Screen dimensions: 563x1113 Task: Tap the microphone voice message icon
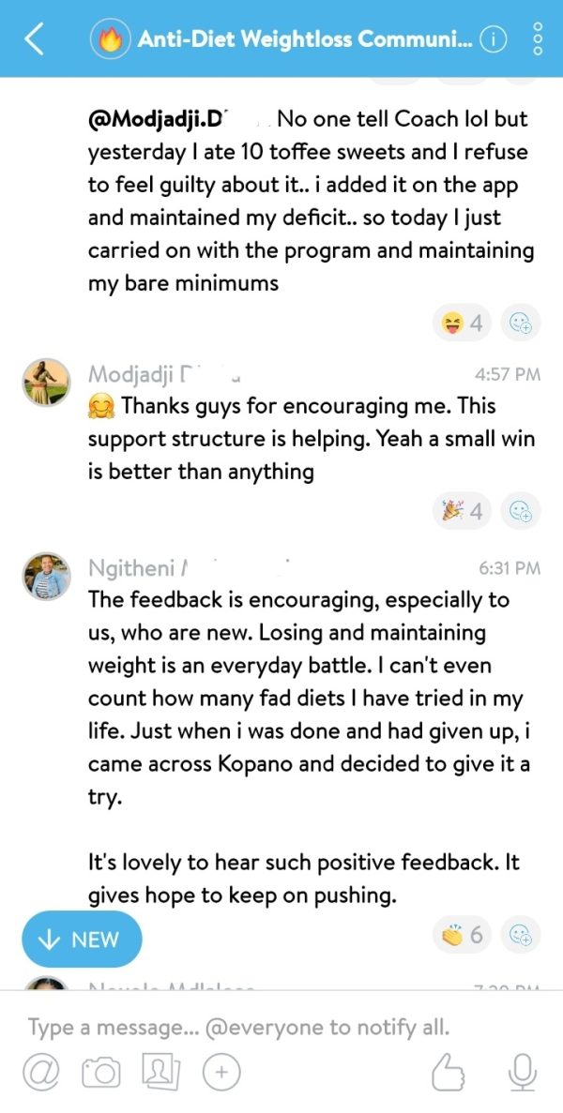tap(522, 1071)
